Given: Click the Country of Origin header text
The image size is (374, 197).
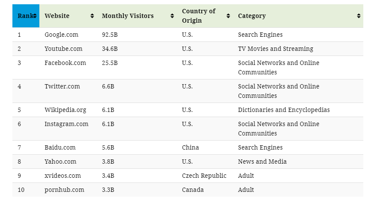Looking at the screenshot, I should click(x=199, y=16).
